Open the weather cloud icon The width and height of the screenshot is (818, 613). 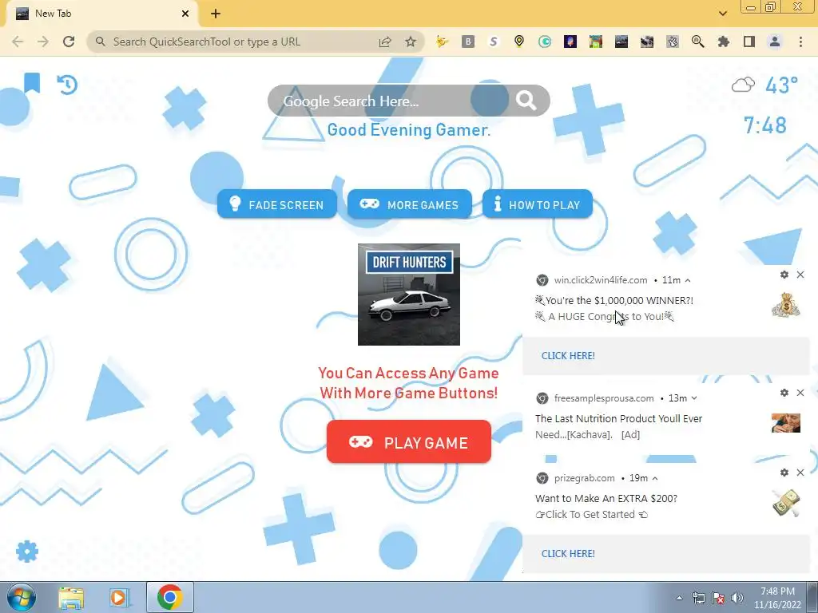pos(743,85)
